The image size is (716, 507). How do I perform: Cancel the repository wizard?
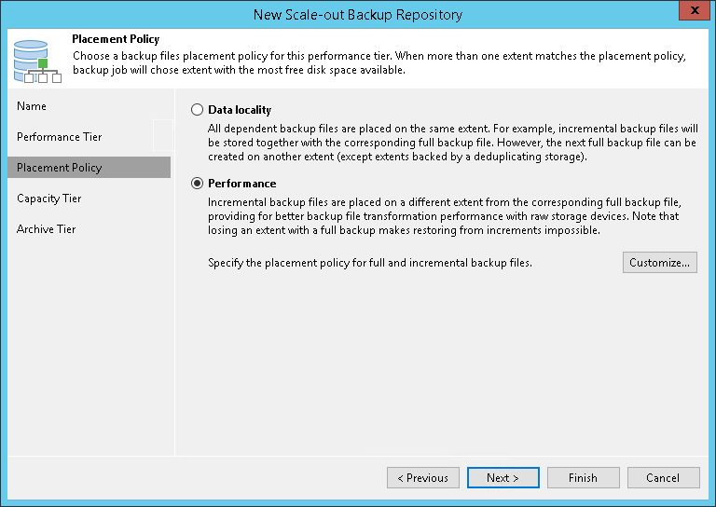(x=663, y=478)
